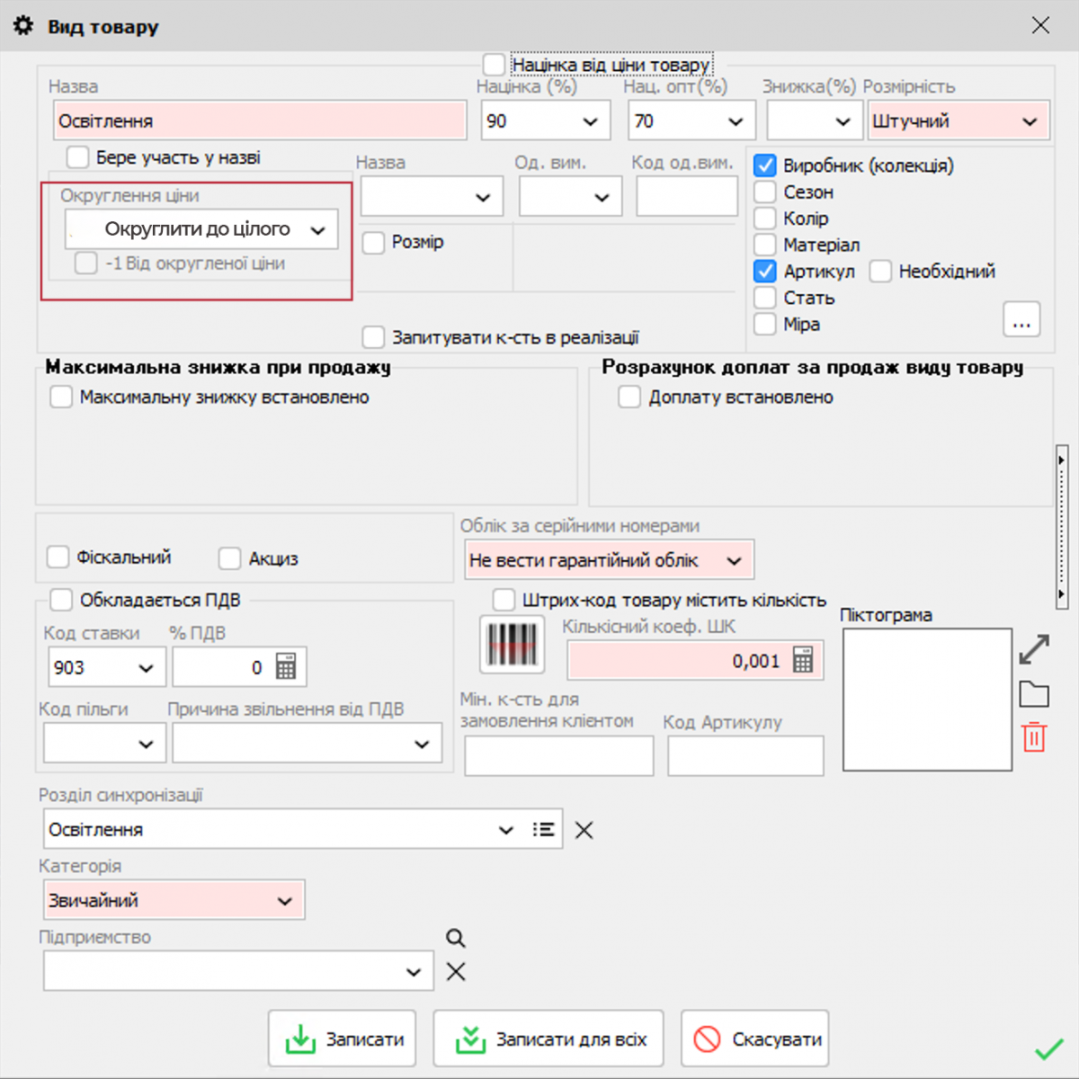The width and height of the screenshot is (1079, 1079).
Task: Delete pictogram with red trash icon
Action: pos(1034,737)
